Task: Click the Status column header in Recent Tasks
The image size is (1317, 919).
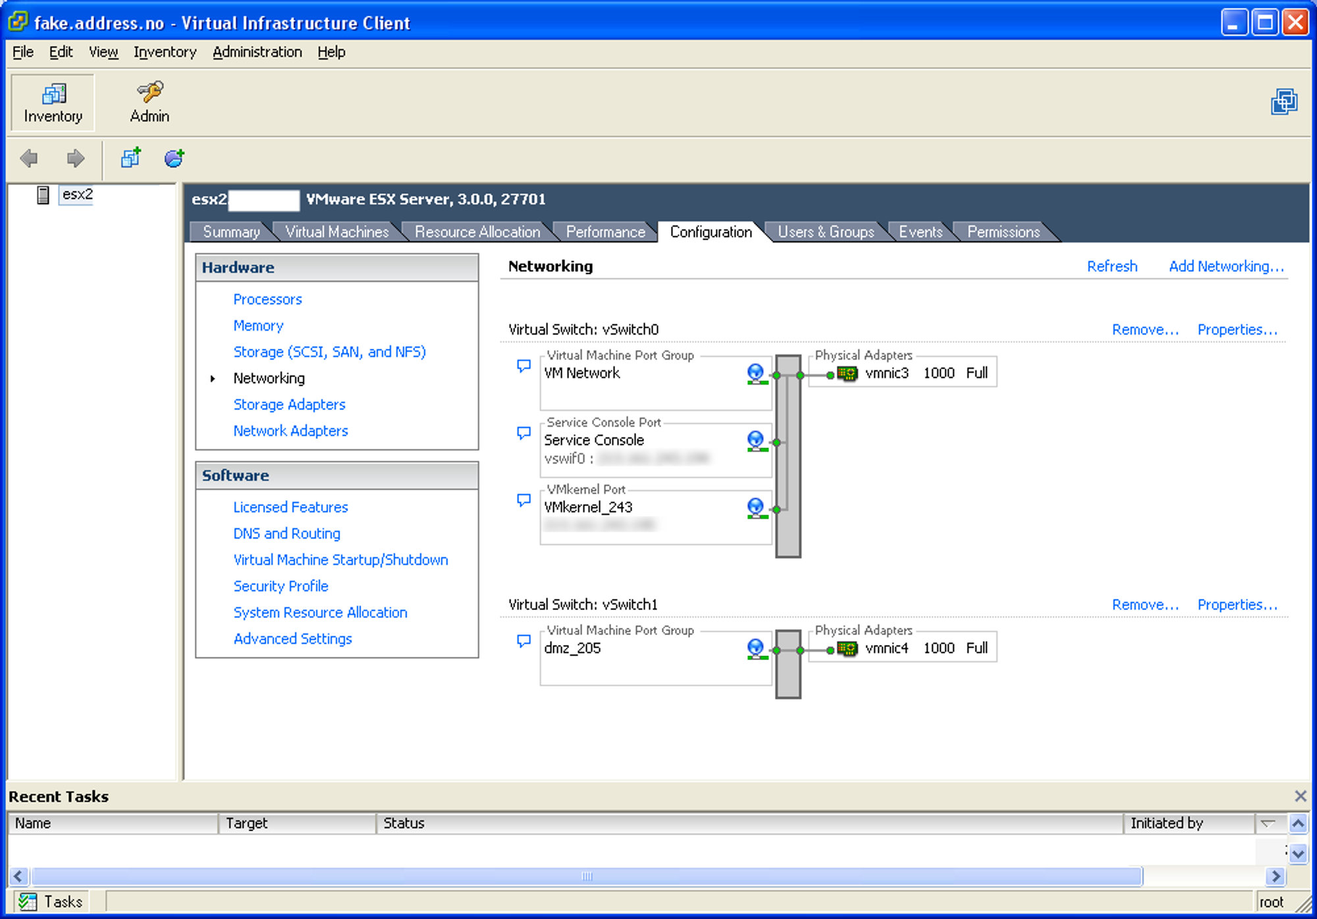Action: click(x=749, y=823)
